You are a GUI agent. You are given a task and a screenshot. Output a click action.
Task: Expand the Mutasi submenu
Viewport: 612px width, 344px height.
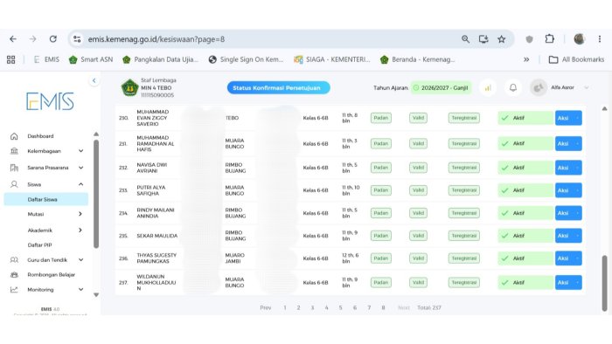point(54,214)
